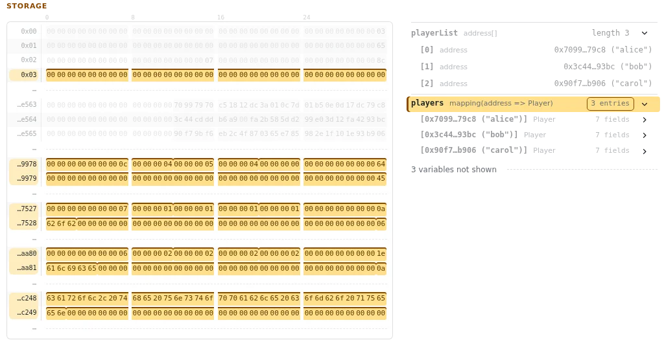Select storage slot label …e565
664x340 pixels.
click(27, 133)
